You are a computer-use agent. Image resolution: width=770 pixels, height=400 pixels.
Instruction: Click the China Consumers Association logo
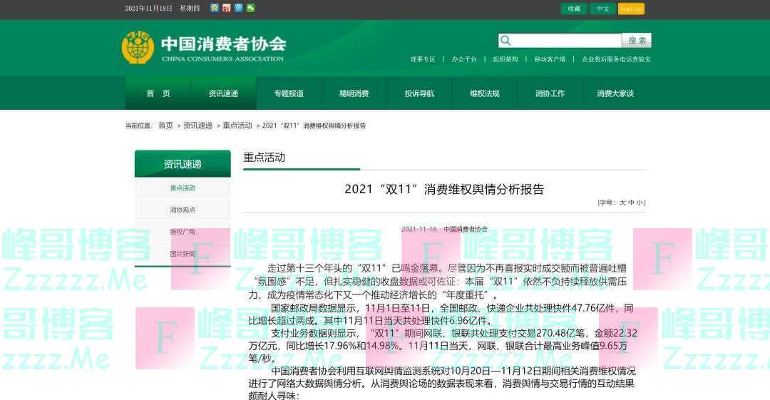click(x=138, y=48)
